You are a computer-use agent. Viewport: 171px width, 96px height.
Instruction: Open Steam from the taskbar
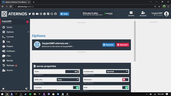[26, 94]
